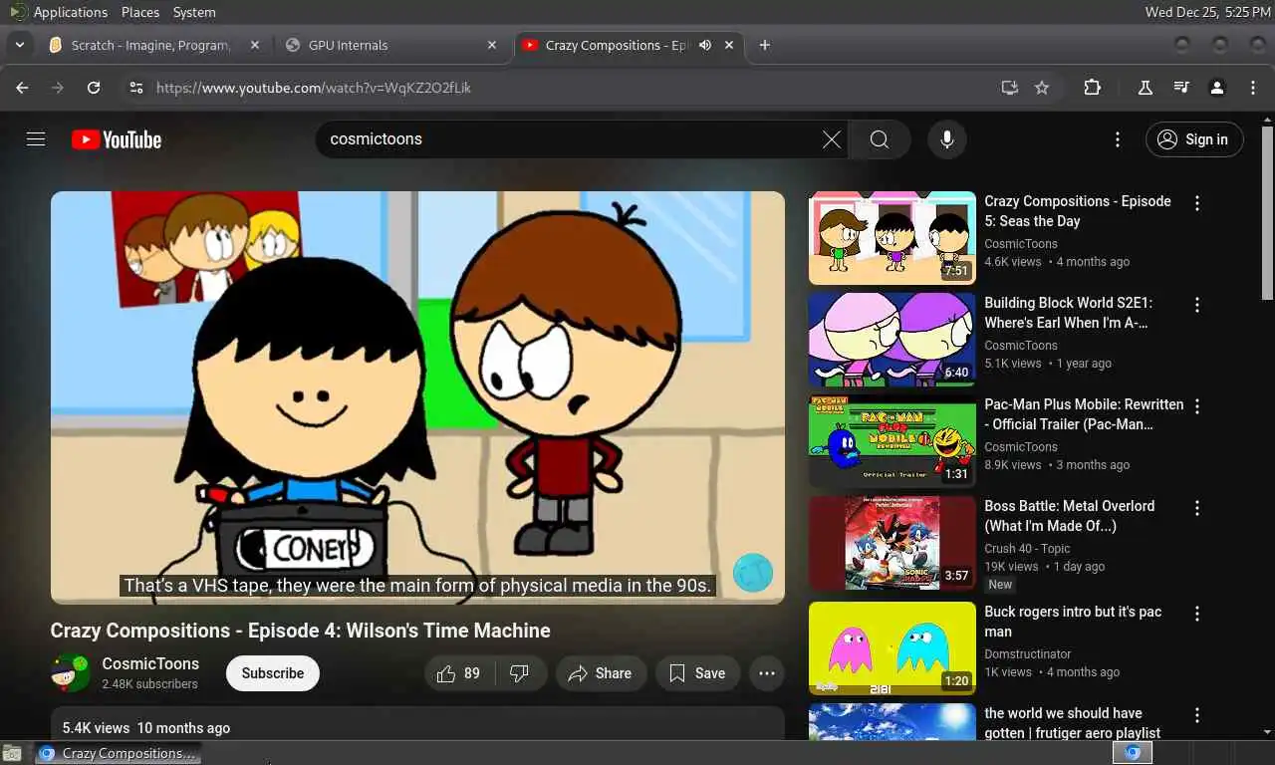1275x765 pixels.
Task: Go to the YouTube home logo
Action: [117, 139]
